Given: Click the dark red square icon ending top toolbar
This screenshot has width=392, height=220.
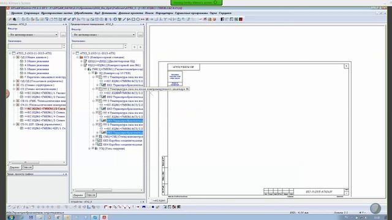Looking at the screenshot, I should [241, 19].
